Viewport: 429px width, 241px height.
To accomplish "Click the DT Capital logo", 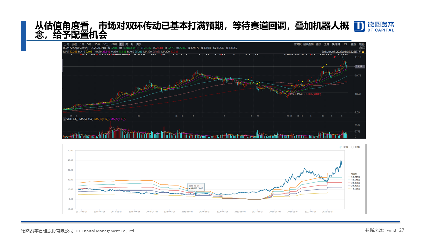I will (374, 26).
